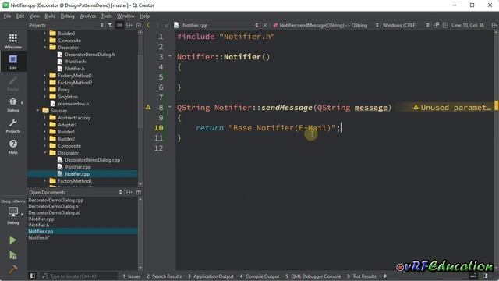Open the symbol selector showing sendMessage
The image size is (499, 281).
pyautogui.click(x=326, y=25)
